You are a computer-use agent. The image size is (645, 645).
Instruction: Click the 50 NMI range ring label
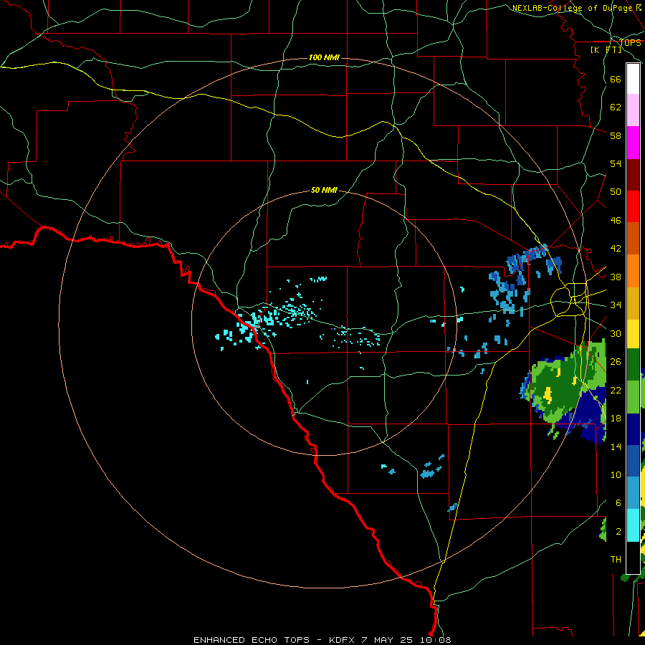(324, 190)
